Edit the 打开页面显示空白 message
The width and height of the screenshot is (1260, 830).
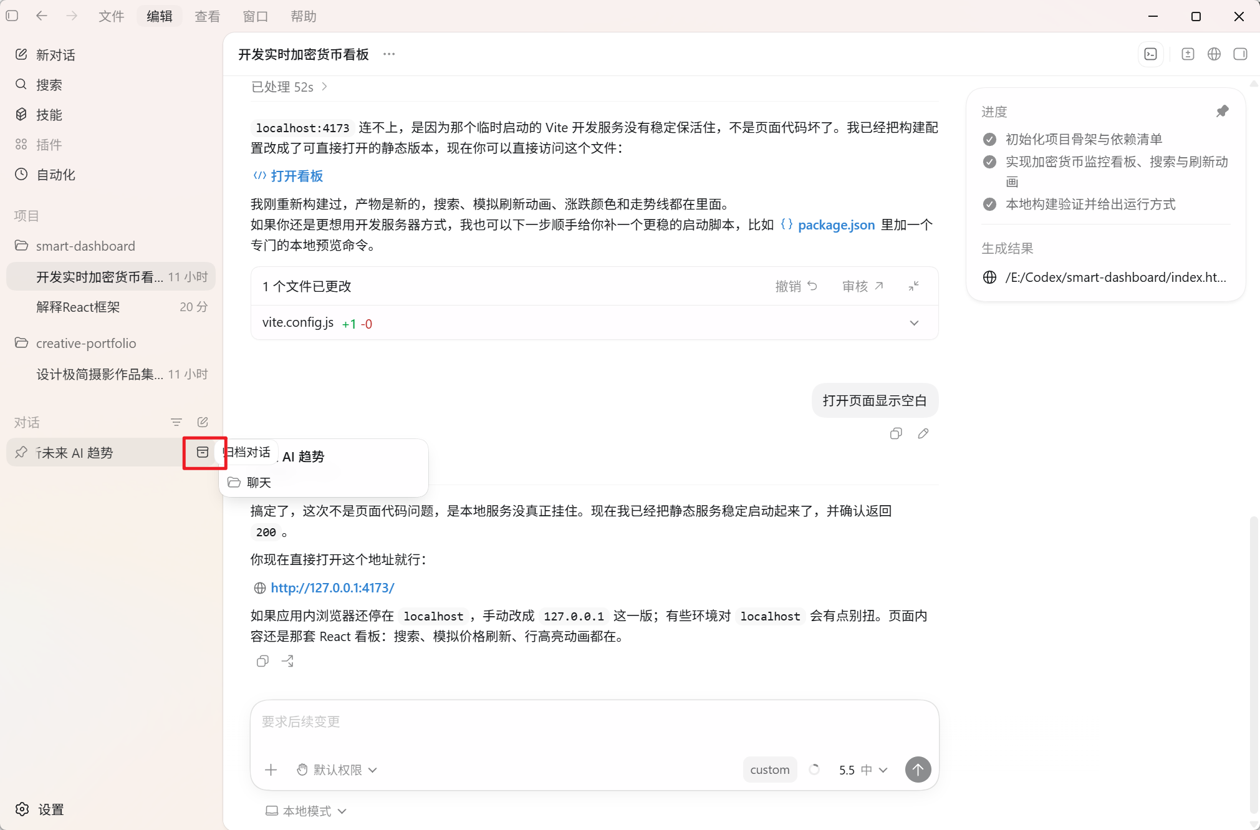click(923, 433)
